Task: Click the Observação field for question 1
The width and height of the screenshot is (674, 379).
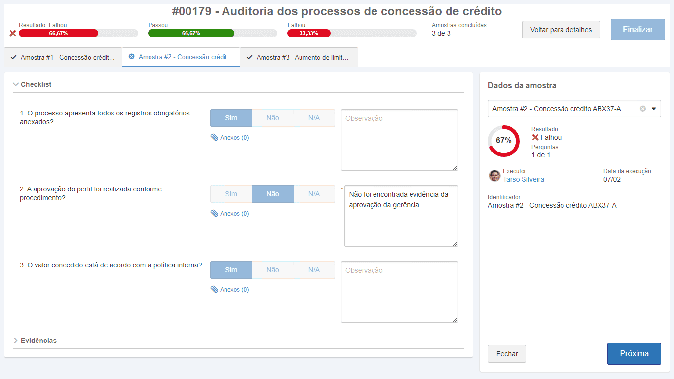Action: (400, 140)
